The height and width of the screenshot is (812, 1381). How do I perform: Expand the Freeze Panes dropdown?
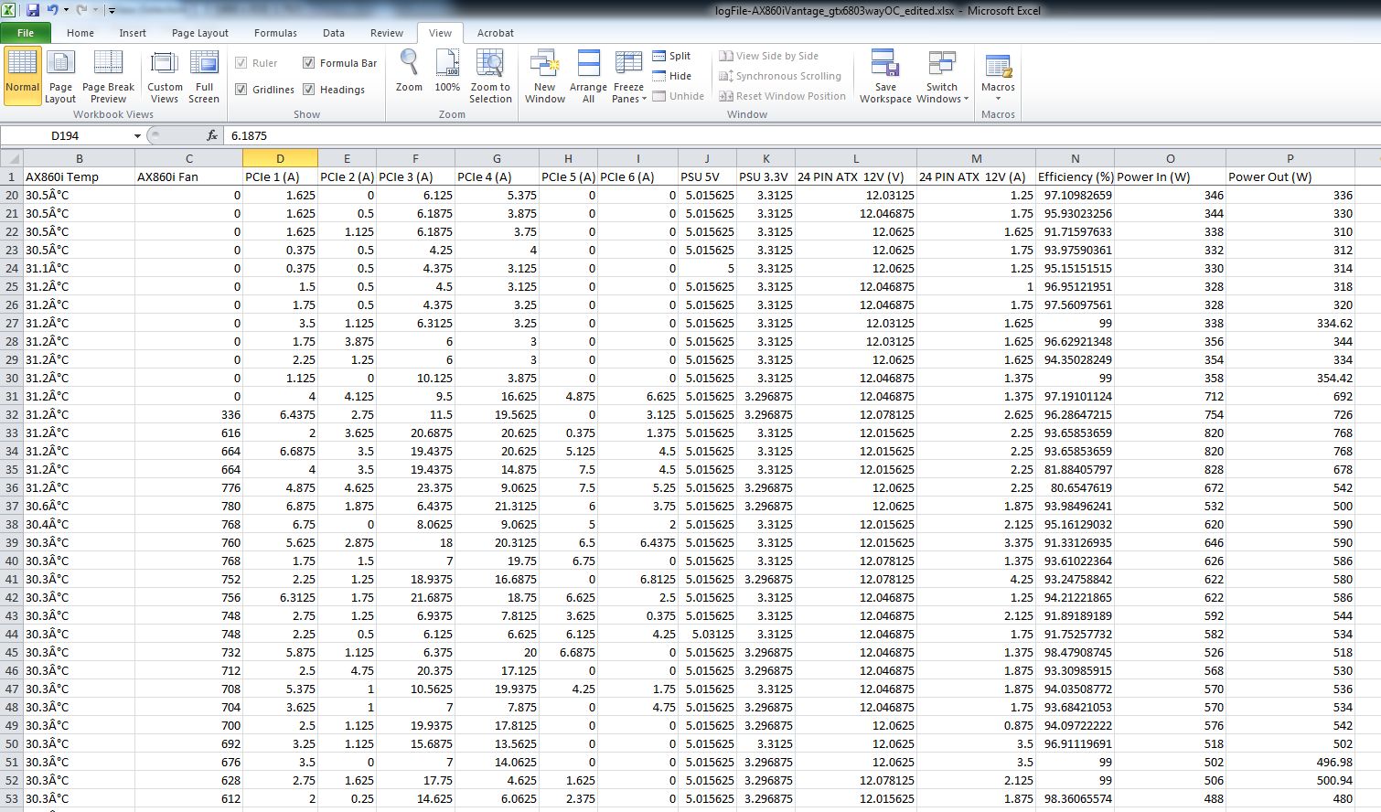pos(628,78)
